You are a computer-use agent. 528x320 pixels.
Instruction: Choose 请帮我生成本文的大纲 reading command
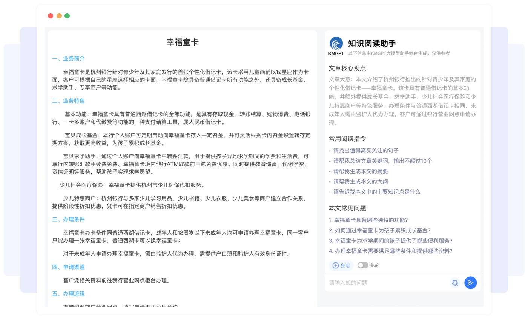361,181
